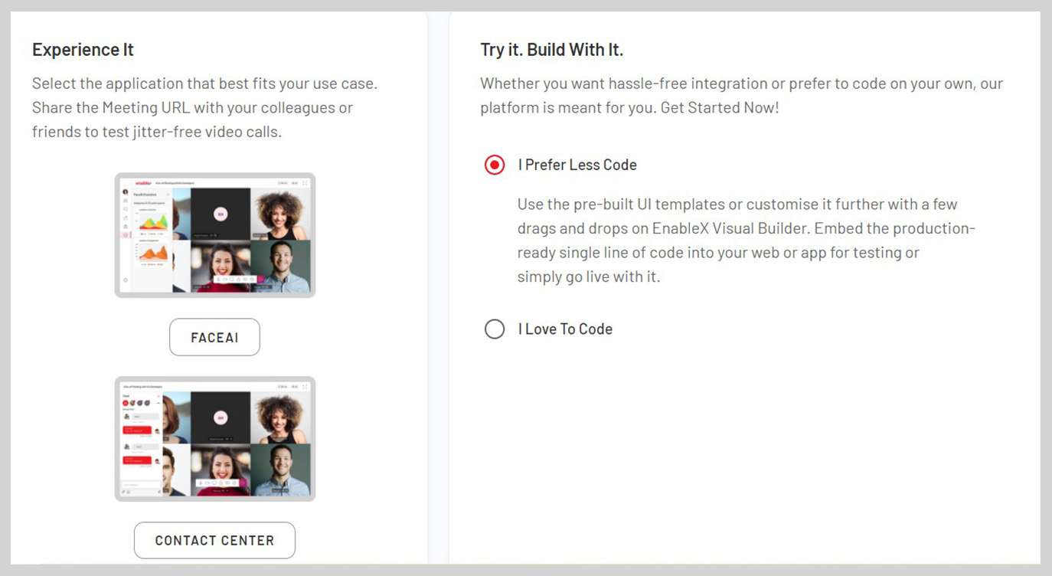This screenshot has height=576, width=1052.
Task: Click the chat message input field
Action: click(141, 484)
